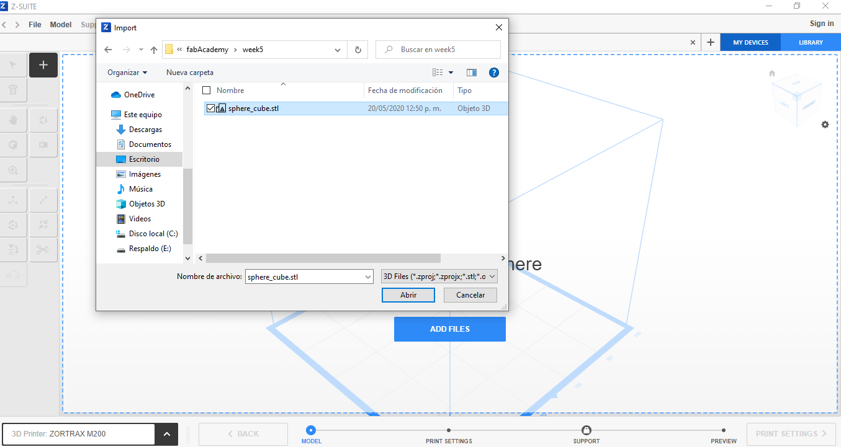841x447 pixels.
Task: Click the Cancelar button
Action: click(470, 295)
